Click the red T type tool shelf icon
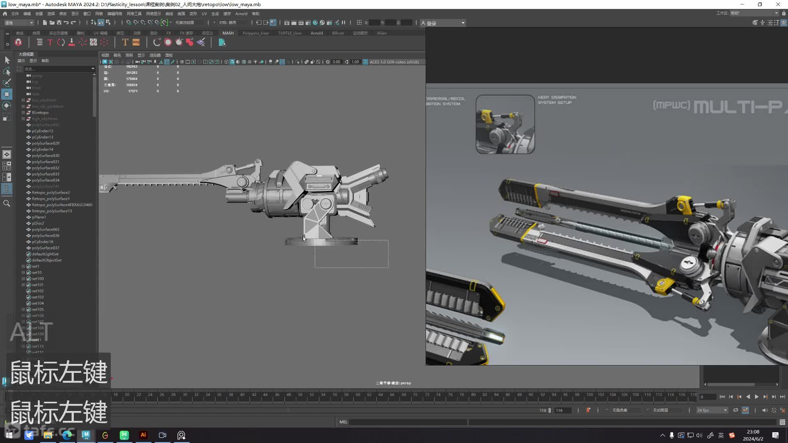Image resolution: width=788 pixels, height=443 pixels. coord(50,42)
